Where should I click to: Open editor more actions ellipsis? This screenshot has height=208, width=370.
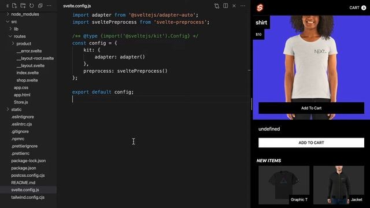click(243, 6)
